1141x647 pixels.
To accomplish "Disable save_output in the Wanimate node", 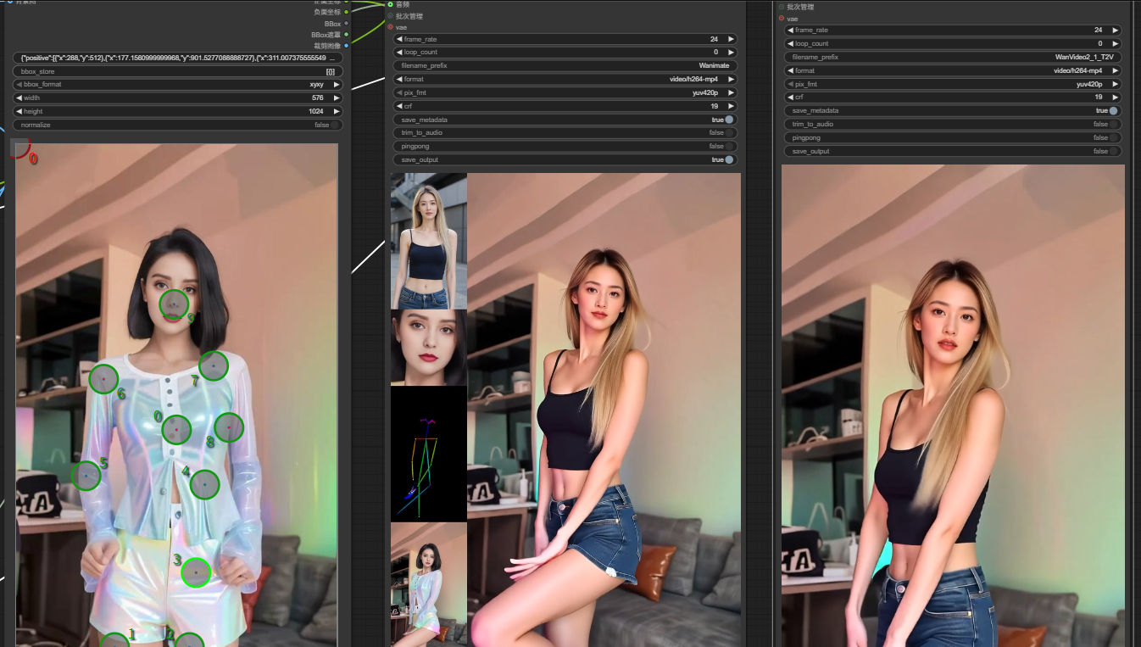I will tap(729, 159).
